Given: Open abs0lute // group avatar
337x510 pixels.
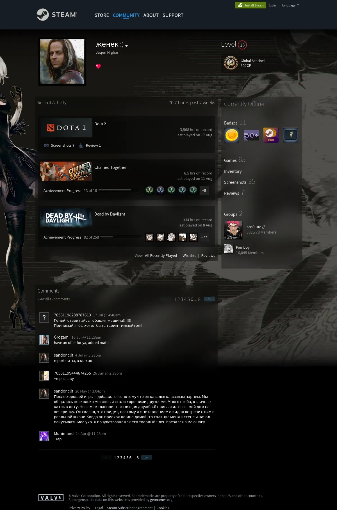Looking at the screenshot, I should pyautogui.click(x=233, y=230).
